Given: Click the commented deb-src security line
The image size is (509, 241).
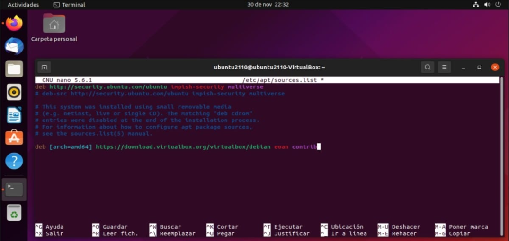Looking at the screenshot, I should [160, 94].
